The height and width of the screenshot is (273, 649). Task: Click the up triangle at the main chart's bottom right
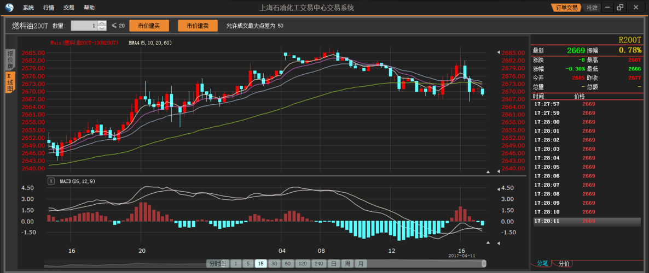pos(488,172)
